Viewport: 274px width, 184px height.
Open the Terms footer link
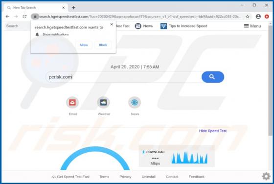pyautogui.click(x=104, y=177)
